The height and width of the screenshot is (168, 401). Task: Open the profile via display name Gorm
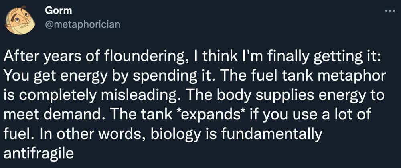pos(58,11)
